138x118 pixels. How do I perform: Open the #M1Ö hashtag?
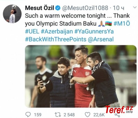point(122,23)
